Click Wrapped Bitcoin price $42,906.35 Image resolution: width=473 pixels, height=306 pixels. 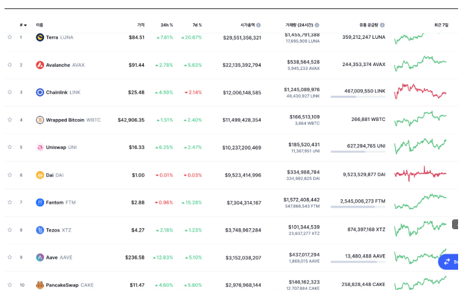click(132, 120)
